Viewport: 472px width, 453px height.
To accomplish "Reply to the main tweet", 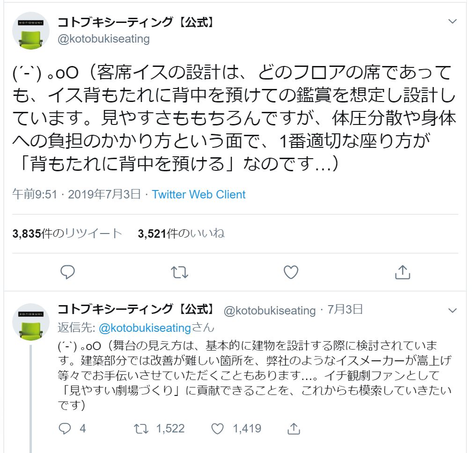I will click(x=68, y=272).
